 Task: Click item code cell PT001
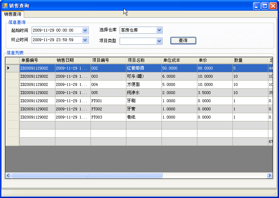click(x=108, y=101)
